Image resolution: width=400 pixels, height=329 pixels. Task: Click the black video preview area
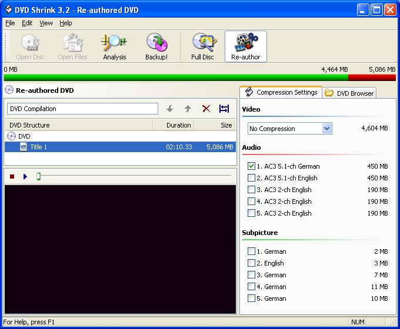coord(120,249)
